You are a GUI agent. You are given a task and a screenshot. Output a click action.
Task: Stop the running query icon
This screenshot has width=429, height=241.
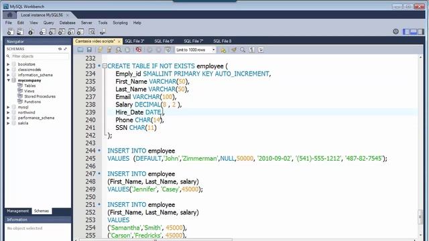127,50
